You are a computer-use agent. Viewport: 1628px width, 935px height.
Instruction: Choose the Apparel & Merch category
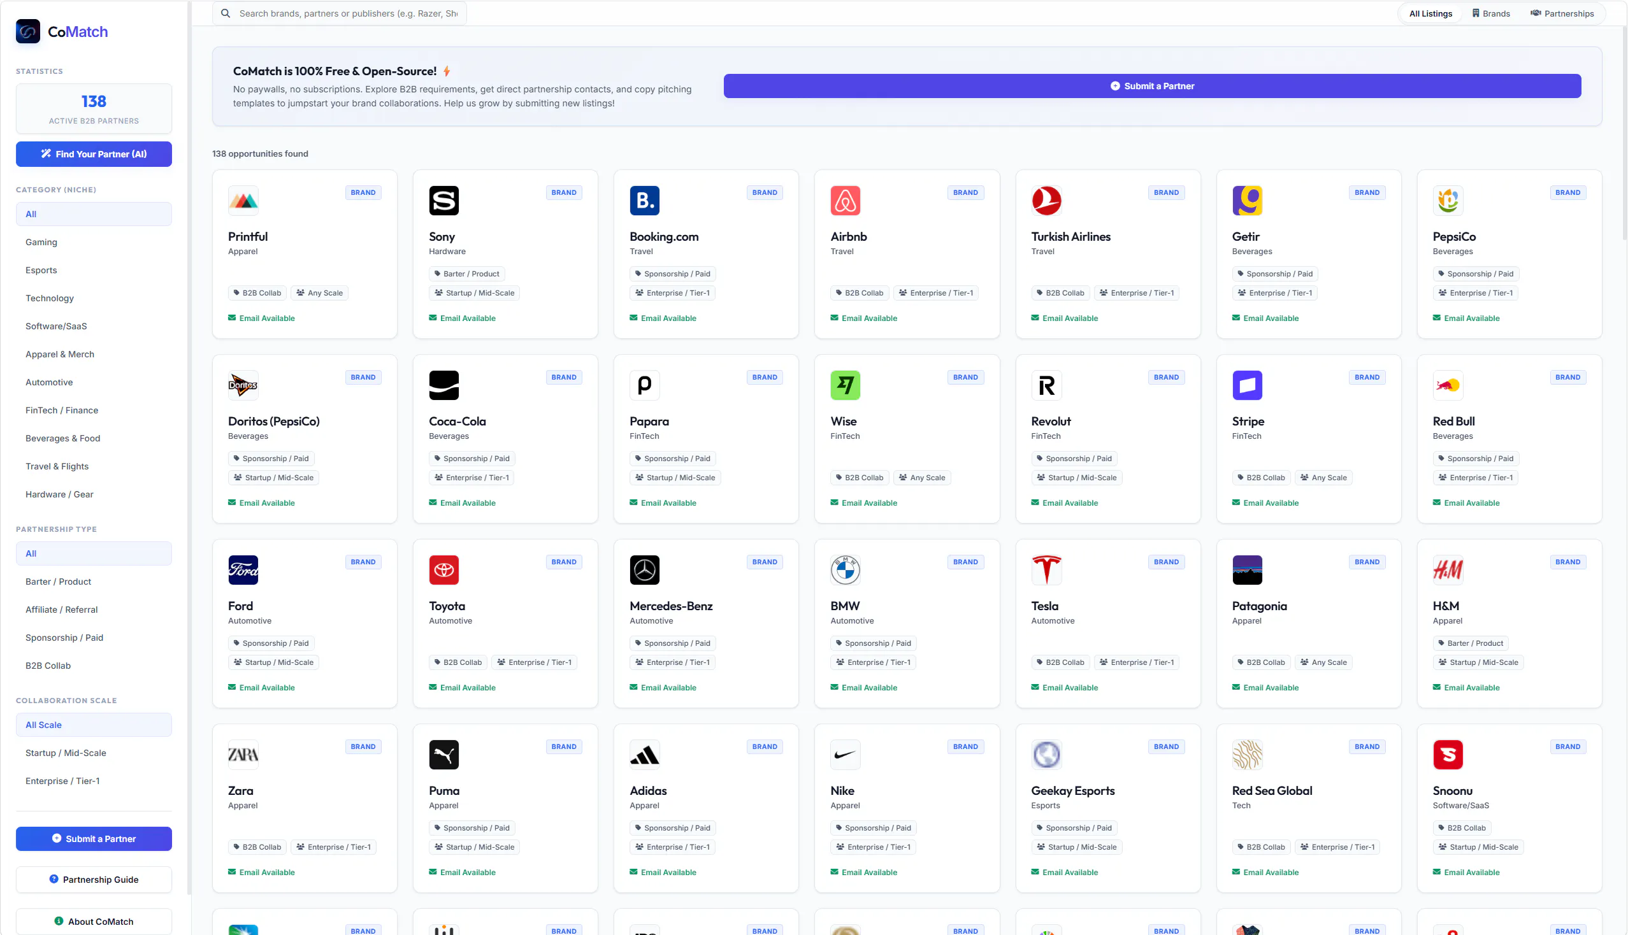pos(94,355)
